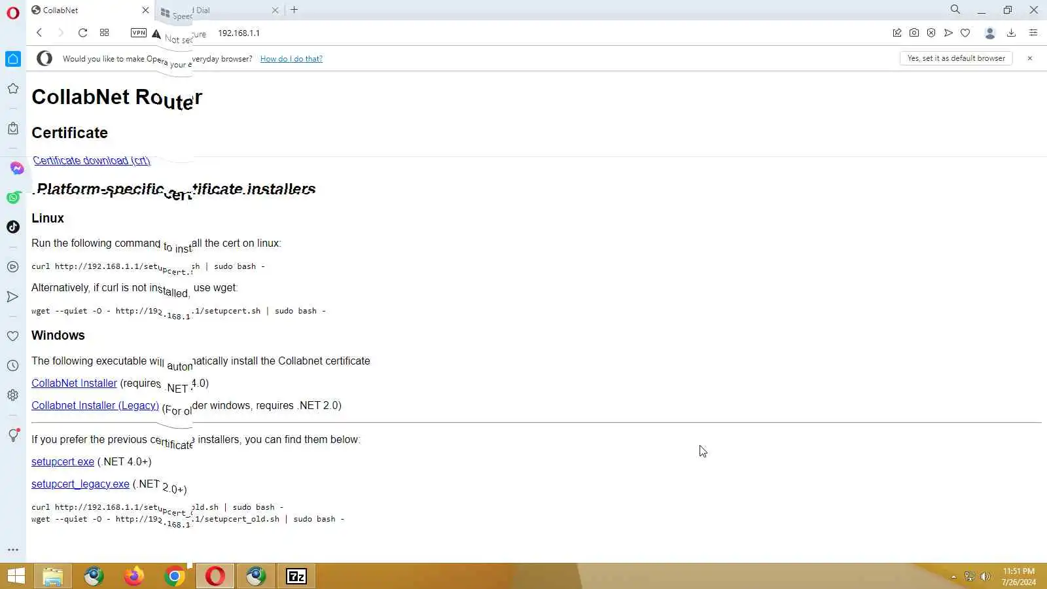
Task: Open the Bookmarks star in sidebar
Action: coord(13,88)
